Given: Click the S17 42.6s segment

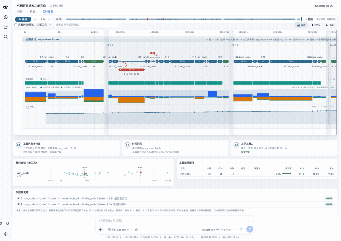Looking at the screenshot, I should pos(182,61).
